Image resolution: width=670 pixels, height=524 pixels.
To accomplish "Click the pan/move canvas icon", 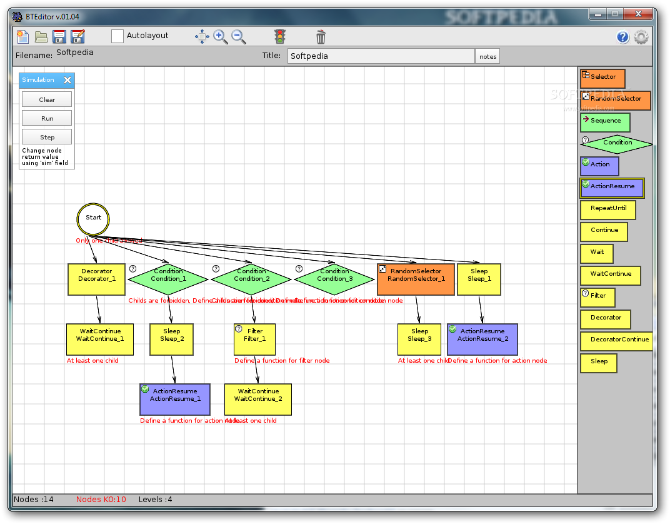I will [202, 37].
